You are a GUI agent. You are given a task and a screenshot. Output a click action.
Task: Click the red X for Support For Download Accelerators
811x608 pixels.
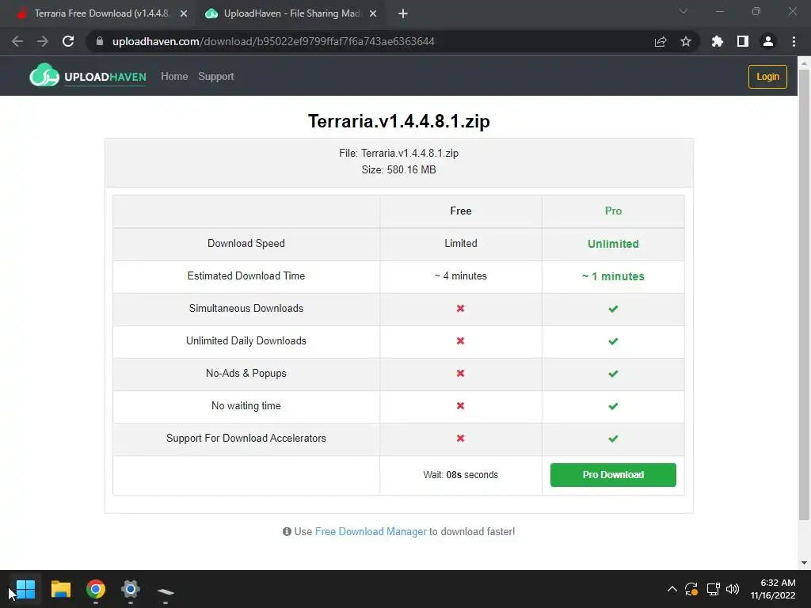tap(460, 438)
